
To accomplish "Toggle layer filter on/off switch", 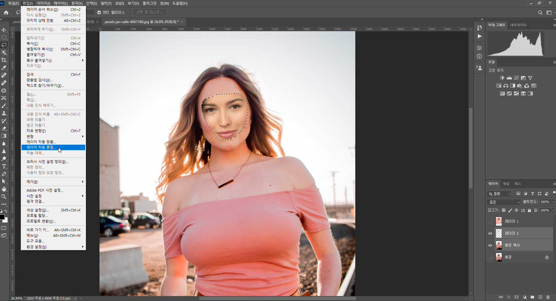I will point(554,193).
